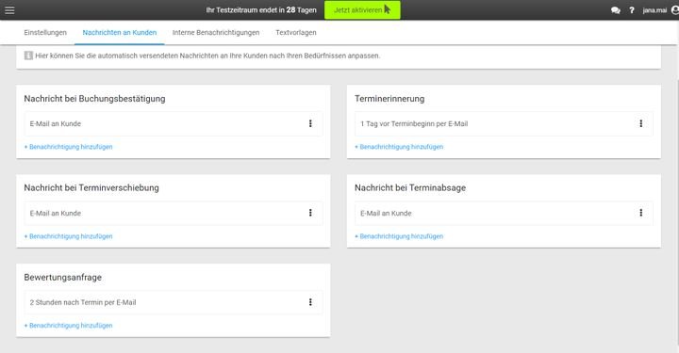Screen dimensions: 679x353
Task: Select the Nachrichten an Kunden tab
Action: 120,32
